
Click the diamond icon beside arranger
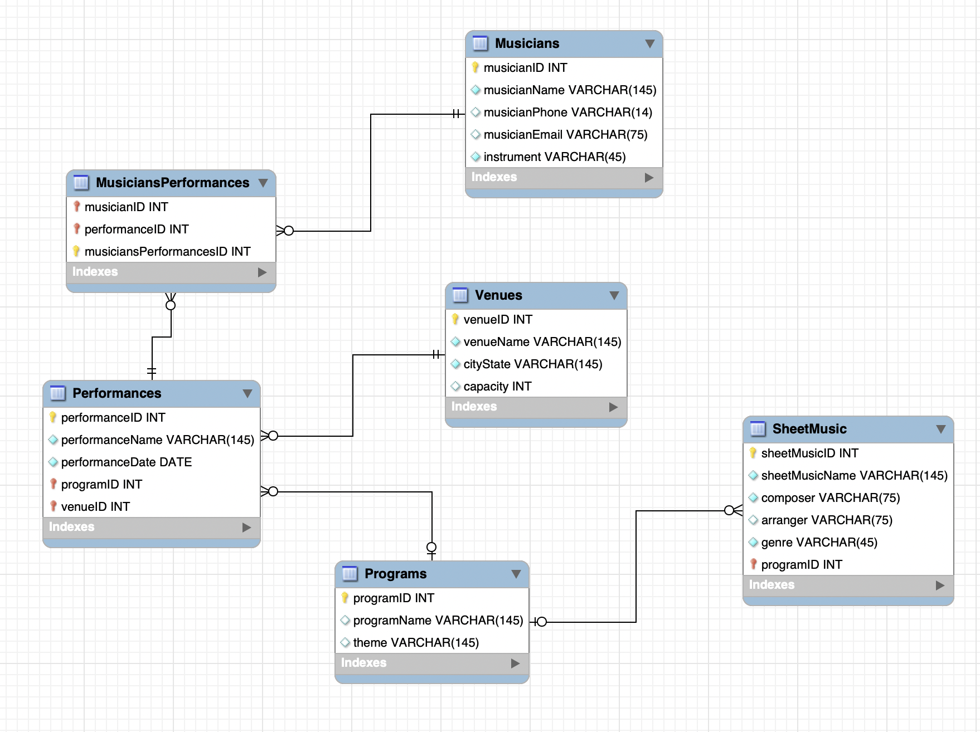[x=753, y=520]
